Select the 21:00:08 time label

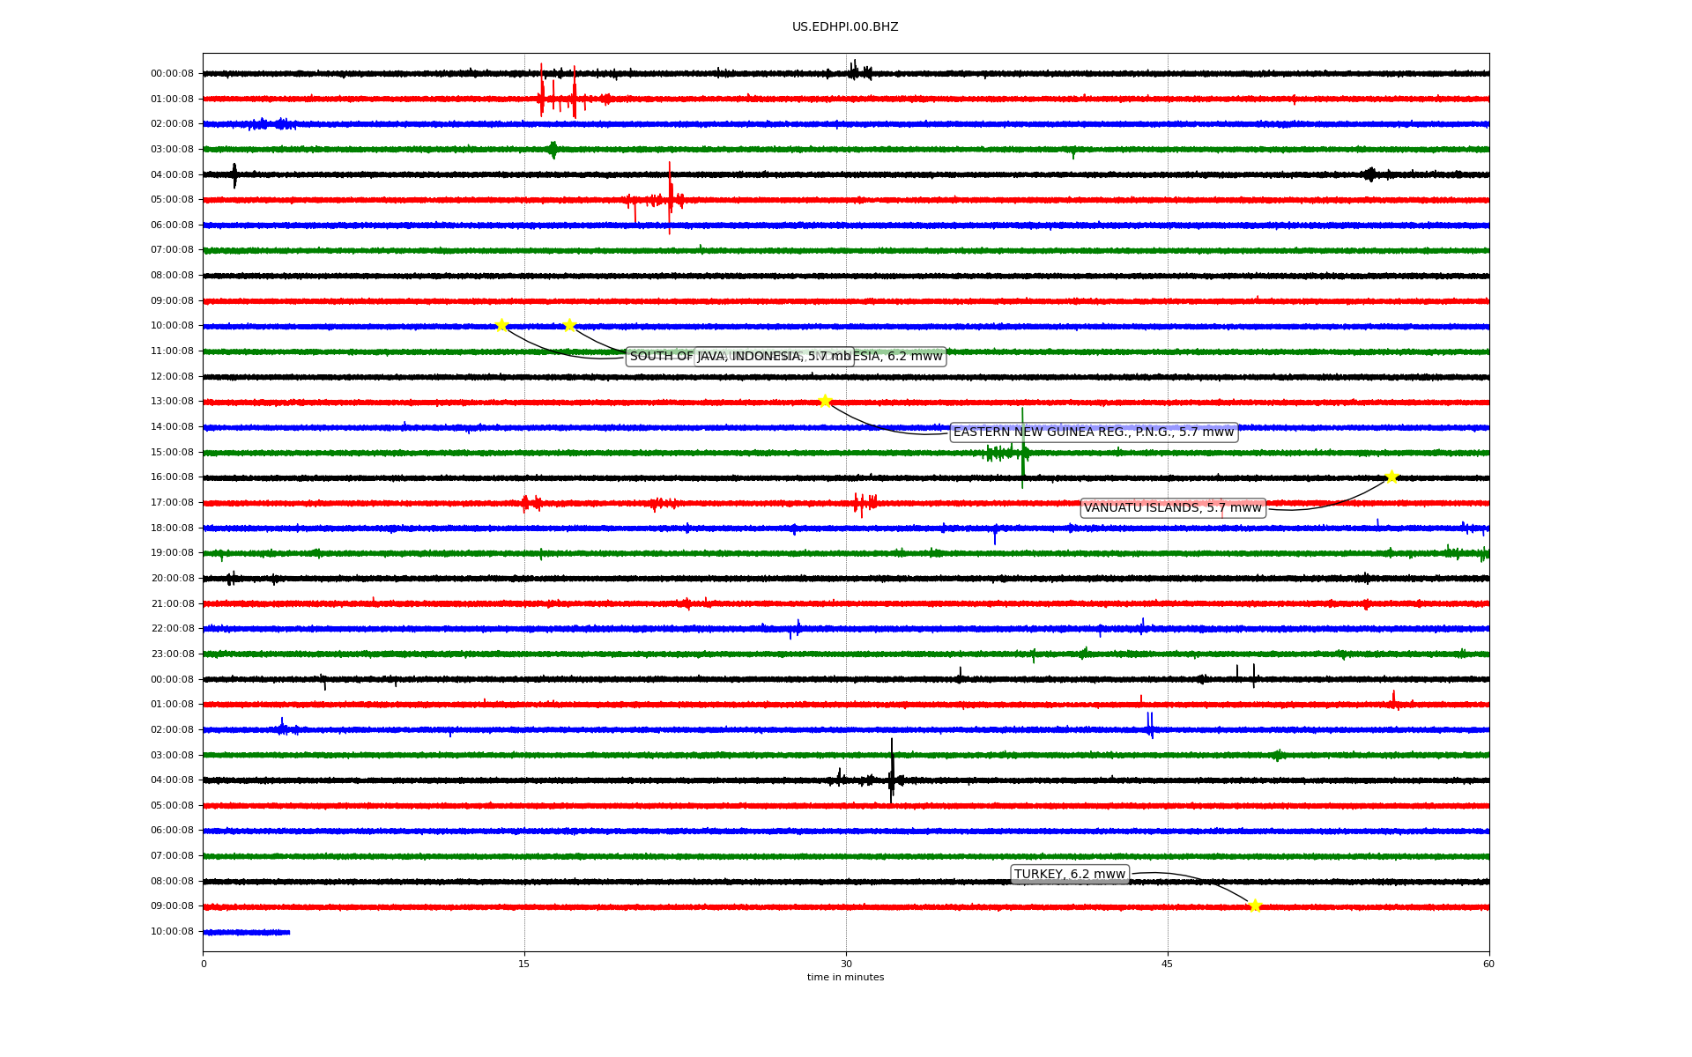[172, 604]
